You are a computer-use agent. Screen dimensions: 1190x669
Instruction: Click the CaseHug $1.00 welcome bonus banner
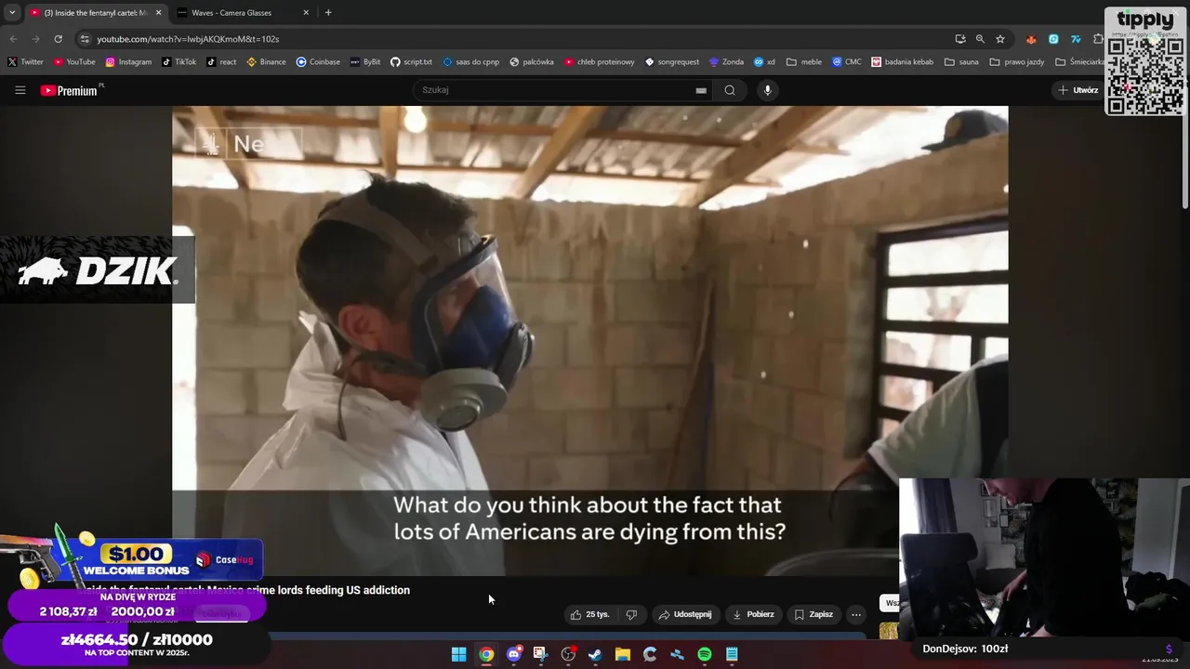[x=135, y=560]
